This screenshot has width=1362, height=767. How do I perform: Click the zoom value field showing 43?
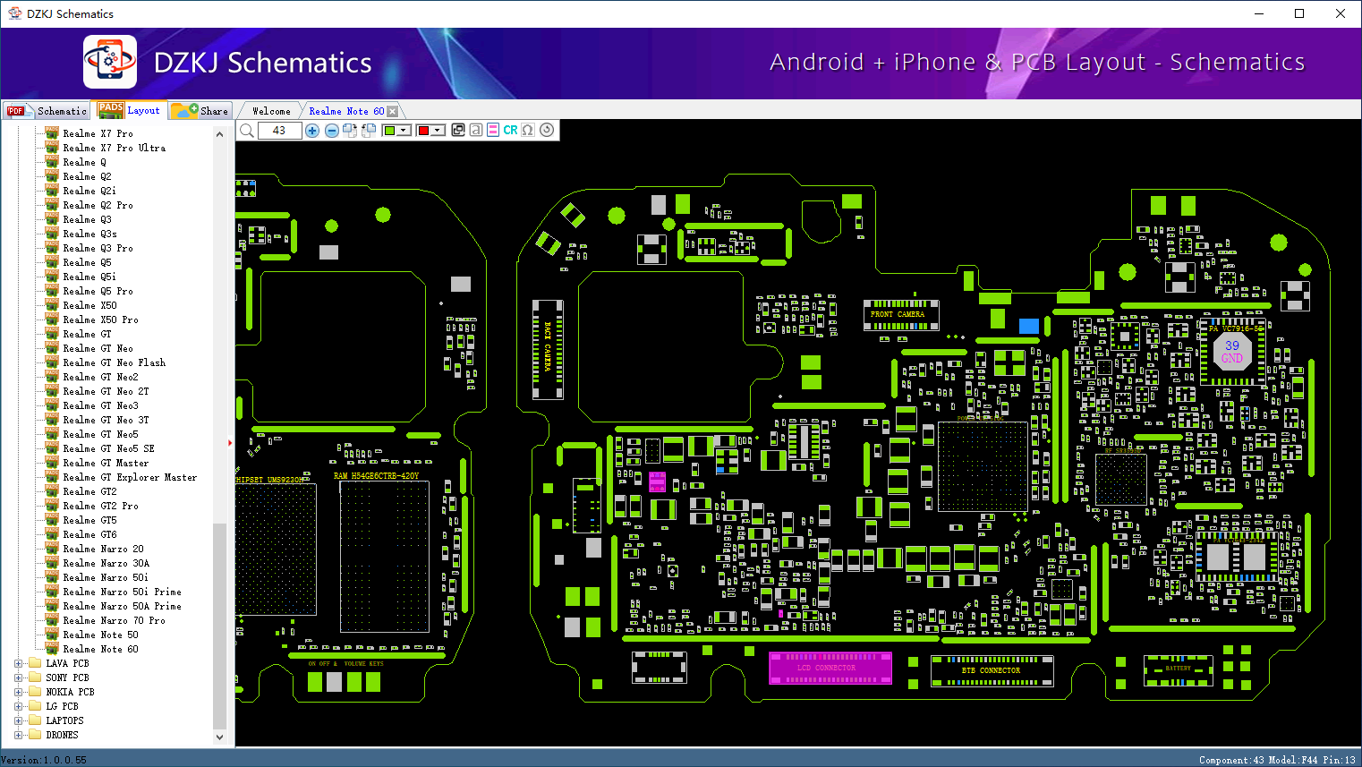[x=279, y=131]
